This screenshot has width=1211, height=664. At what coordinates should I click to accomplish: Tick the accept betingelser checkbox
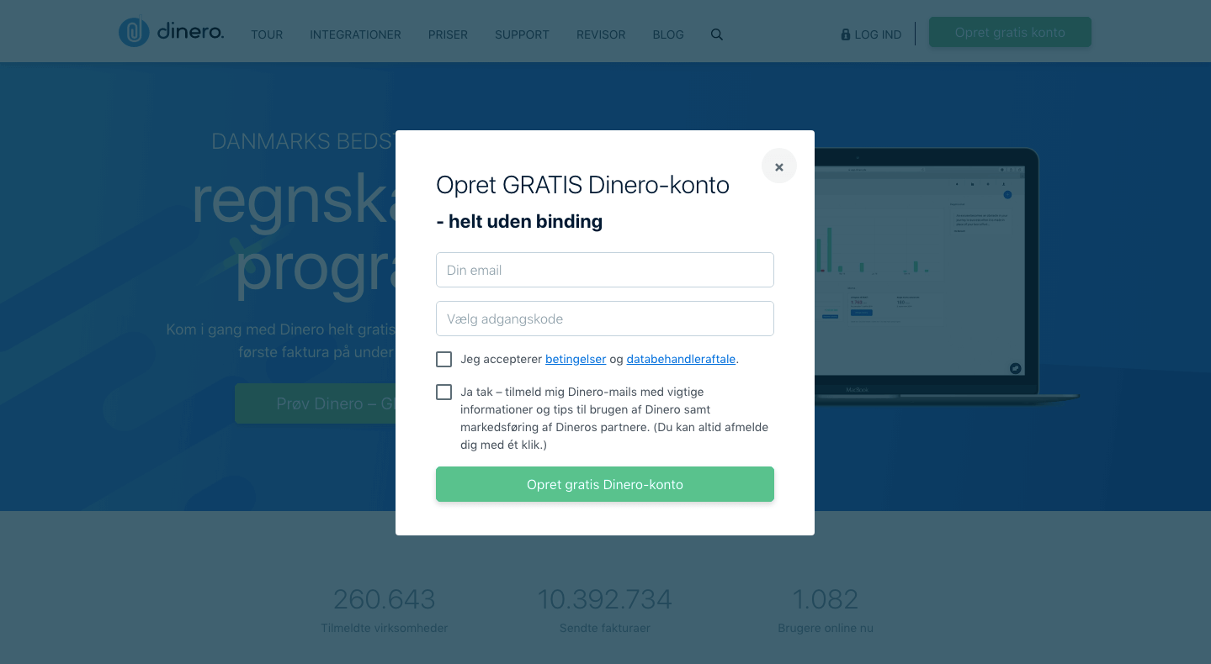(x=444, y=360)
